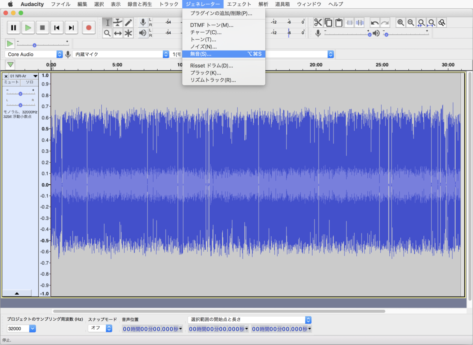Select the pencil Draw tool
Viewport: 473px width, 345px height.
pos(128,23)
